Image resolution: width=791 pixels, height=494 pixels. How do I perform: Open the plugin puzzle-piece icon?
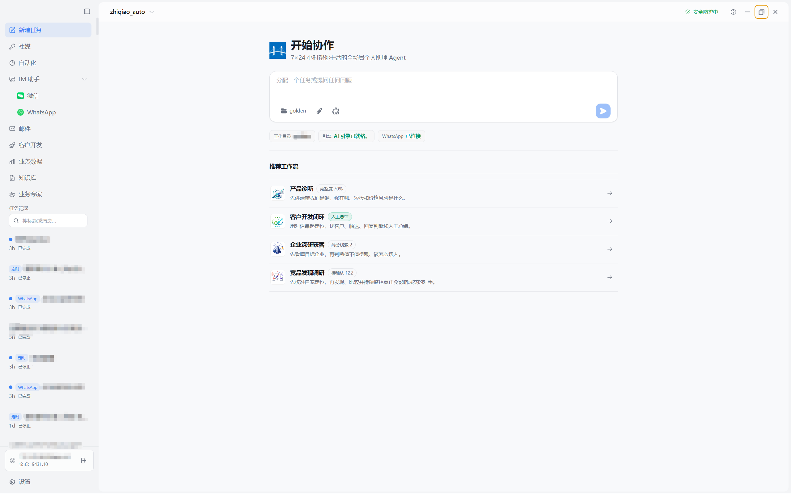(x=336, y=111)
